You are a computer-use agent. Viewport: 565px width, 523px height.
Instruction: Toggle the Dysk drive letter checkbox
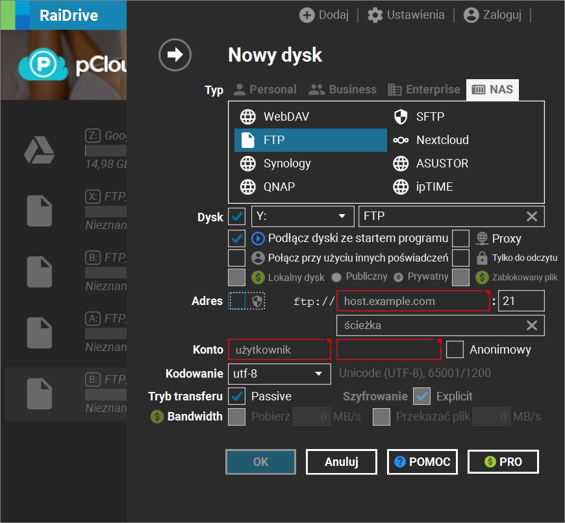click(237, 216)
